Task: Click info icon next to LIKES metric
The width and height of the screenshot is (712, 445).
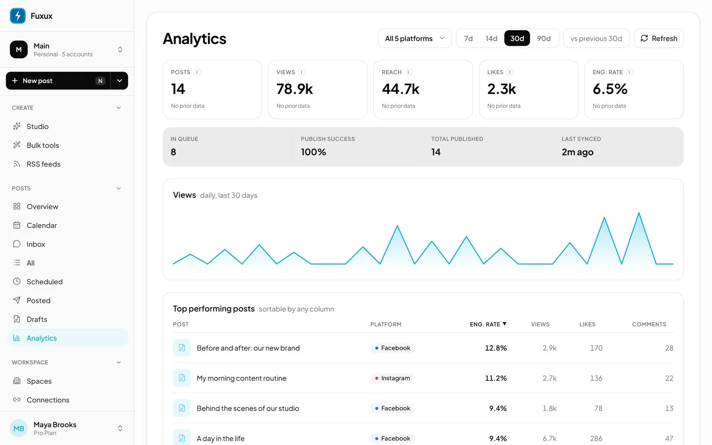Action: point(510,72)
